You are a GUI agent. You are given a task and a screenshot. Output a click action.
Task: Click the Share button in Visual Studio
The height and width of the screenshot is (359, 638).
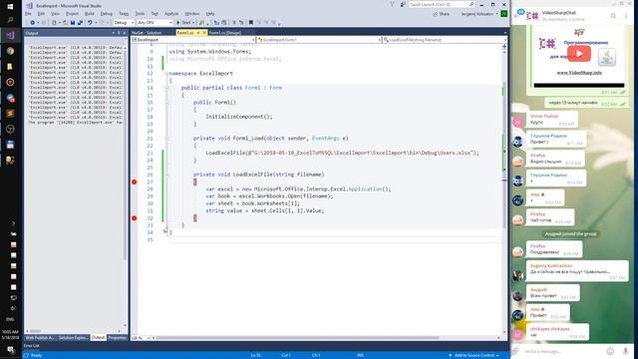click(x=441, y=14)
